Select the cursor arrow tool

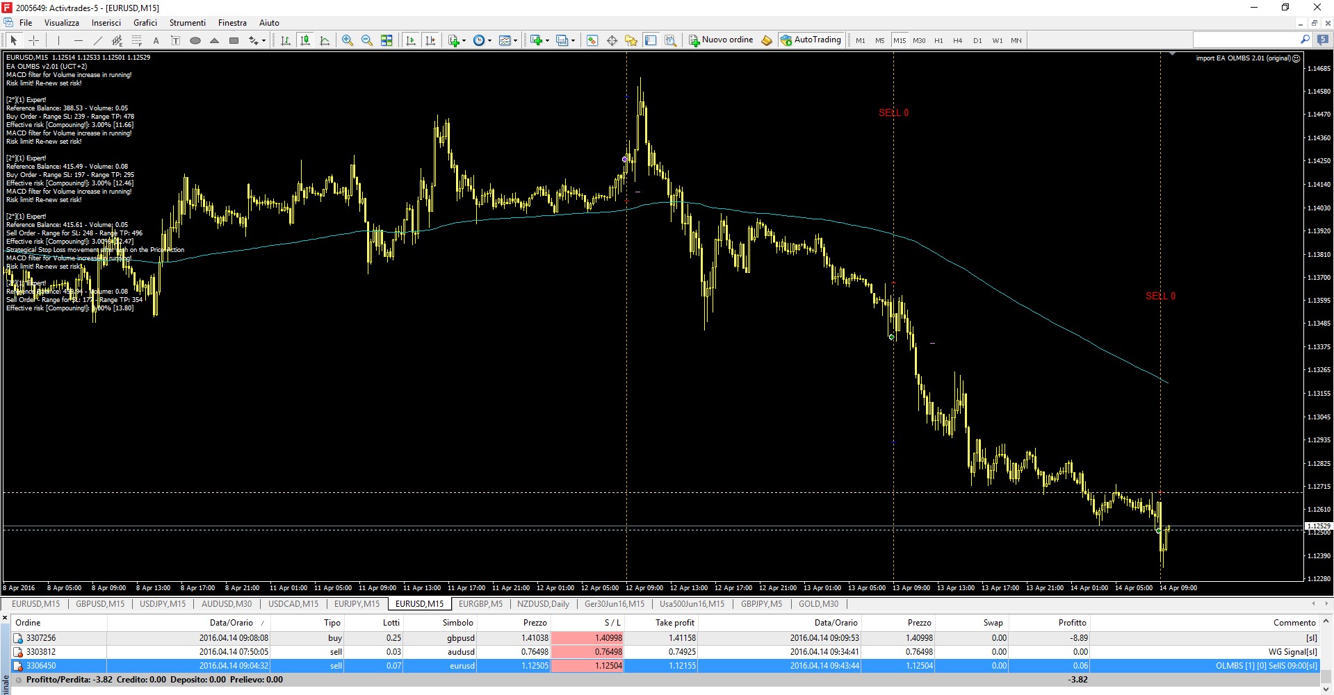pos(13,40)
